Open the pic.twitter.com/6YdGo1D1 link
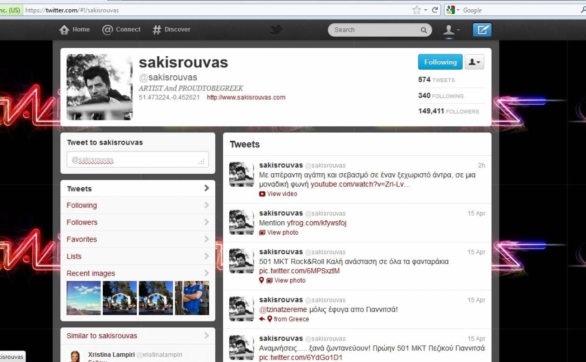This screenshot has width=586, height=362. (x=300, y=357)
